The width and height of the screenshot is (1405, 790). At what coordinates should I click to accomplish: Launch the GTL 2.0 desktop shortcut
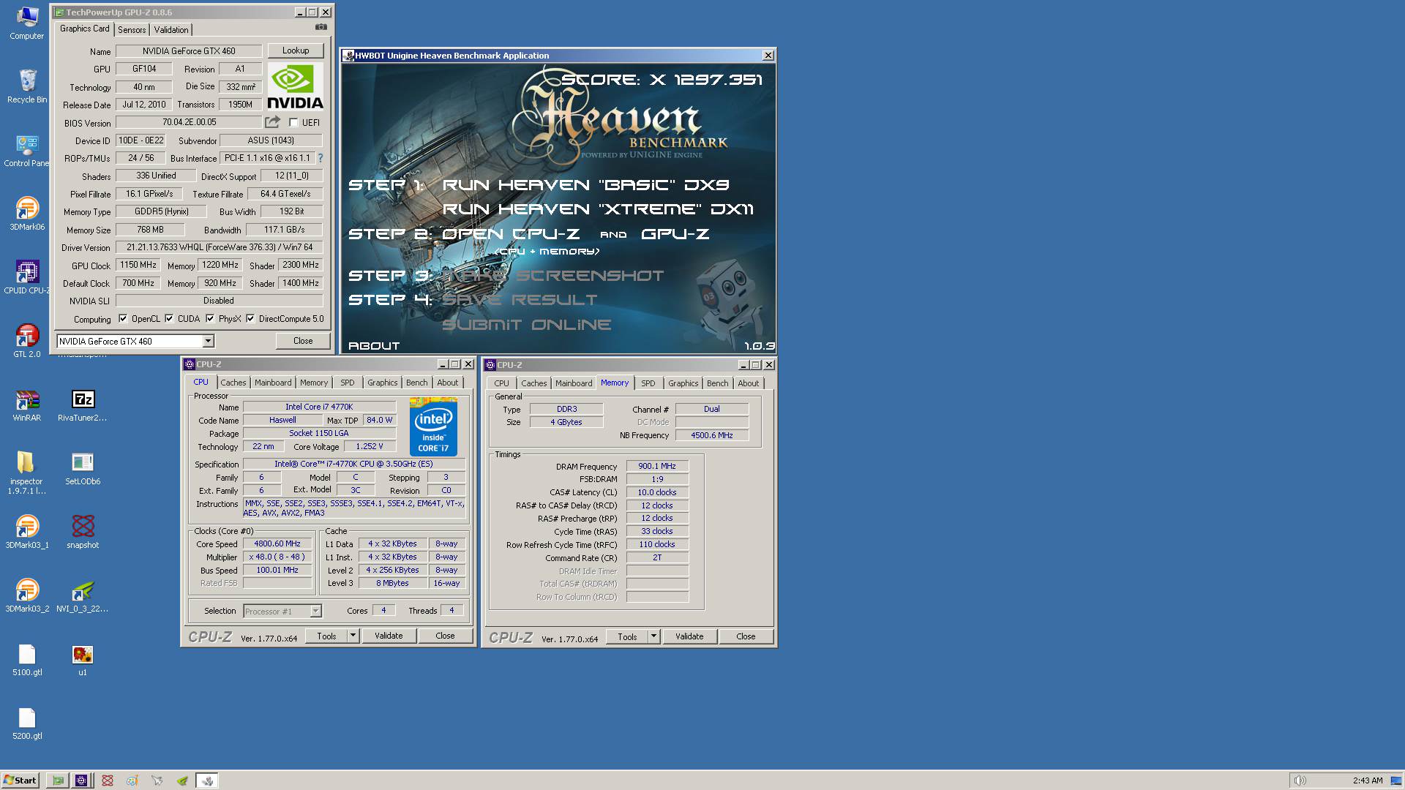pos(27,341)
